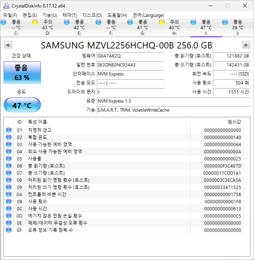Click status orb for 06 총 읽기량
254x260 pixels.
coord(9,166)
